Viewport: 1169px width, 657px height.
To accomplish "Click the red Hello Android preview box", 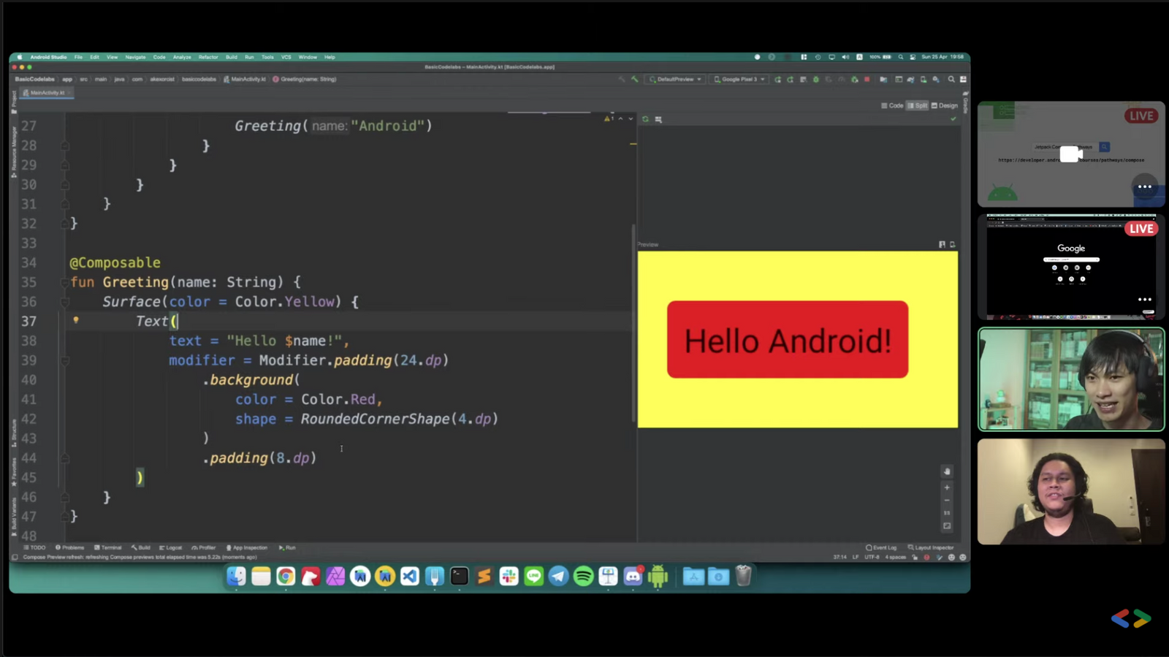I will coord(787,340).
